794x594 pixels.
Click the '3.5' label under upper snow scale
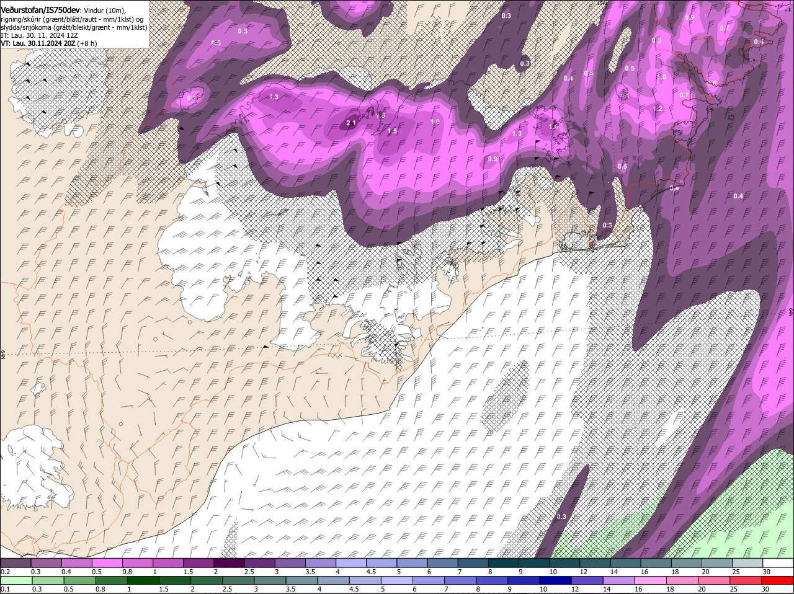pos(310,572)
